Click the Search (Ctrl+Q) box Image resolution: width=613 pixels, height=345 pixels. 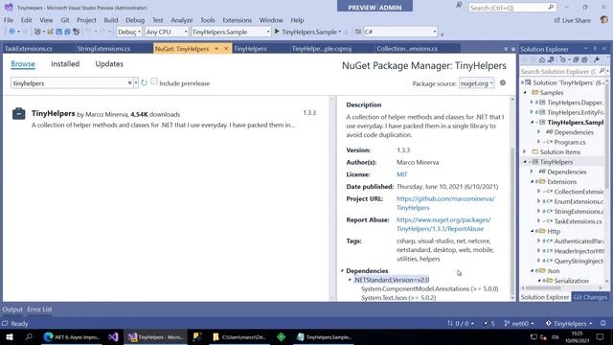pyautogui.click(x=512, y=8)
